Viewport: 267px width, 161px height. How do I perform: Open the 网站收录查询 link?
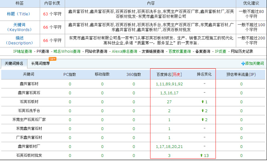coord(96,51)
